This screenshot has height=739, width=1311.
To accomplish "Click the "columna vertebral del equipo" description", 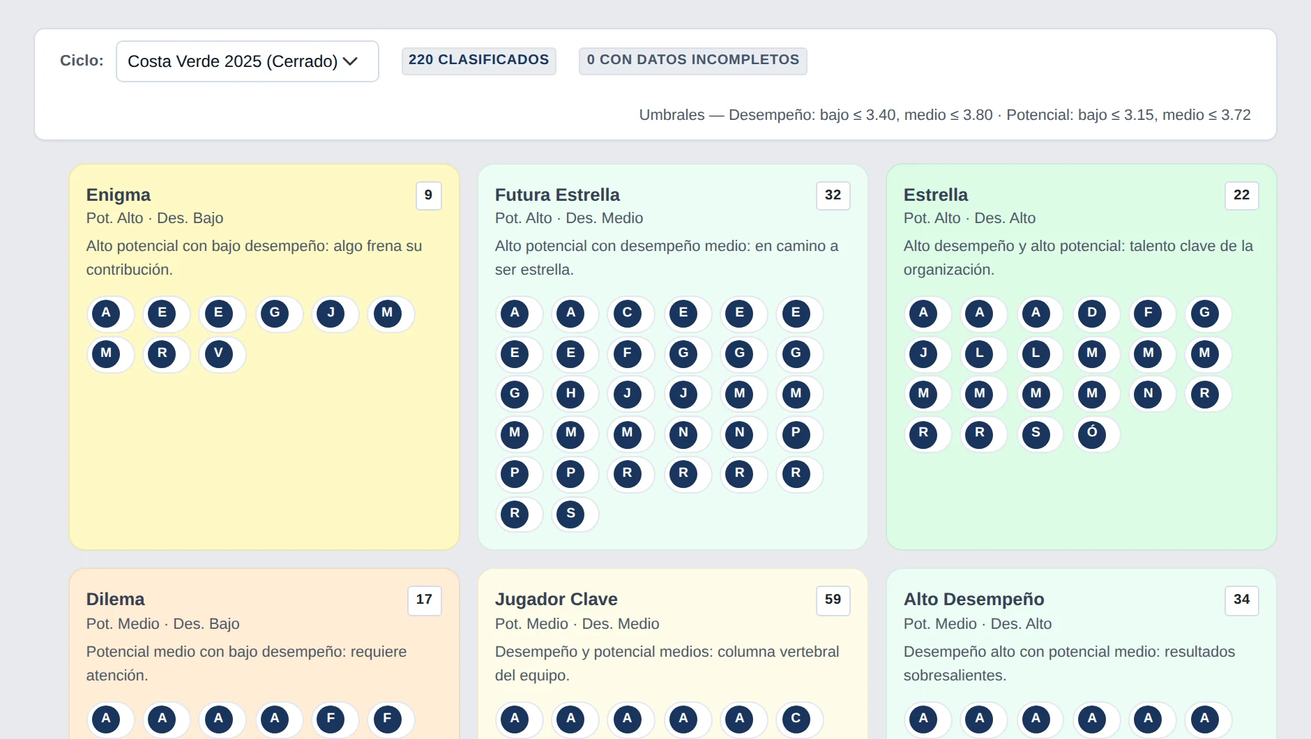I will (x=667, y=664).
